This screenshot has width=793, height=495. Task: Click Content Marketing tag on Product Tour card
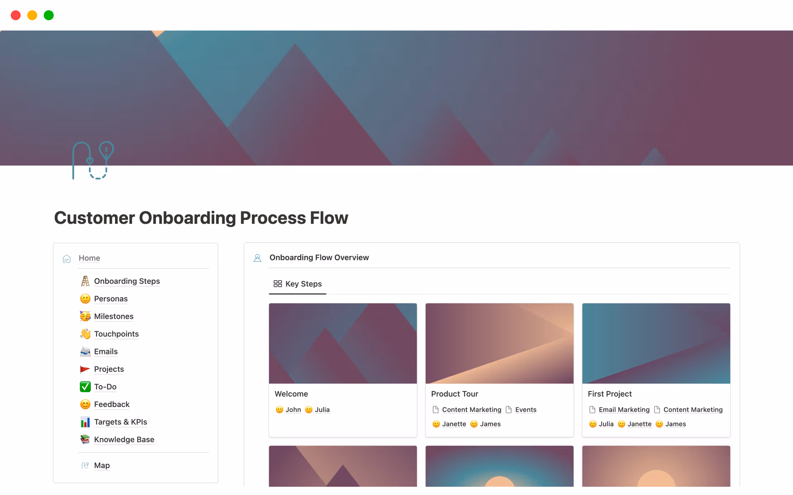pyautogui.click(x=471, y=410)
